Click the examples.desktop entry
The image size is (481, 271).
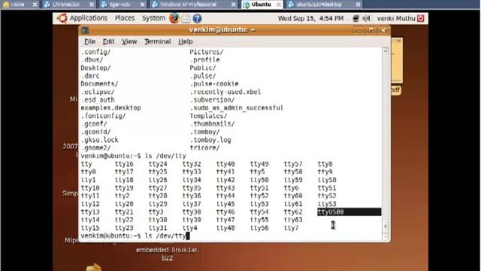click(x=111, y=108)
